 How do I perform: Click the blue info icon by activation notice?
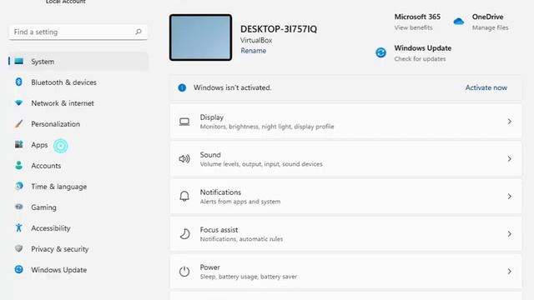[182, 87]
